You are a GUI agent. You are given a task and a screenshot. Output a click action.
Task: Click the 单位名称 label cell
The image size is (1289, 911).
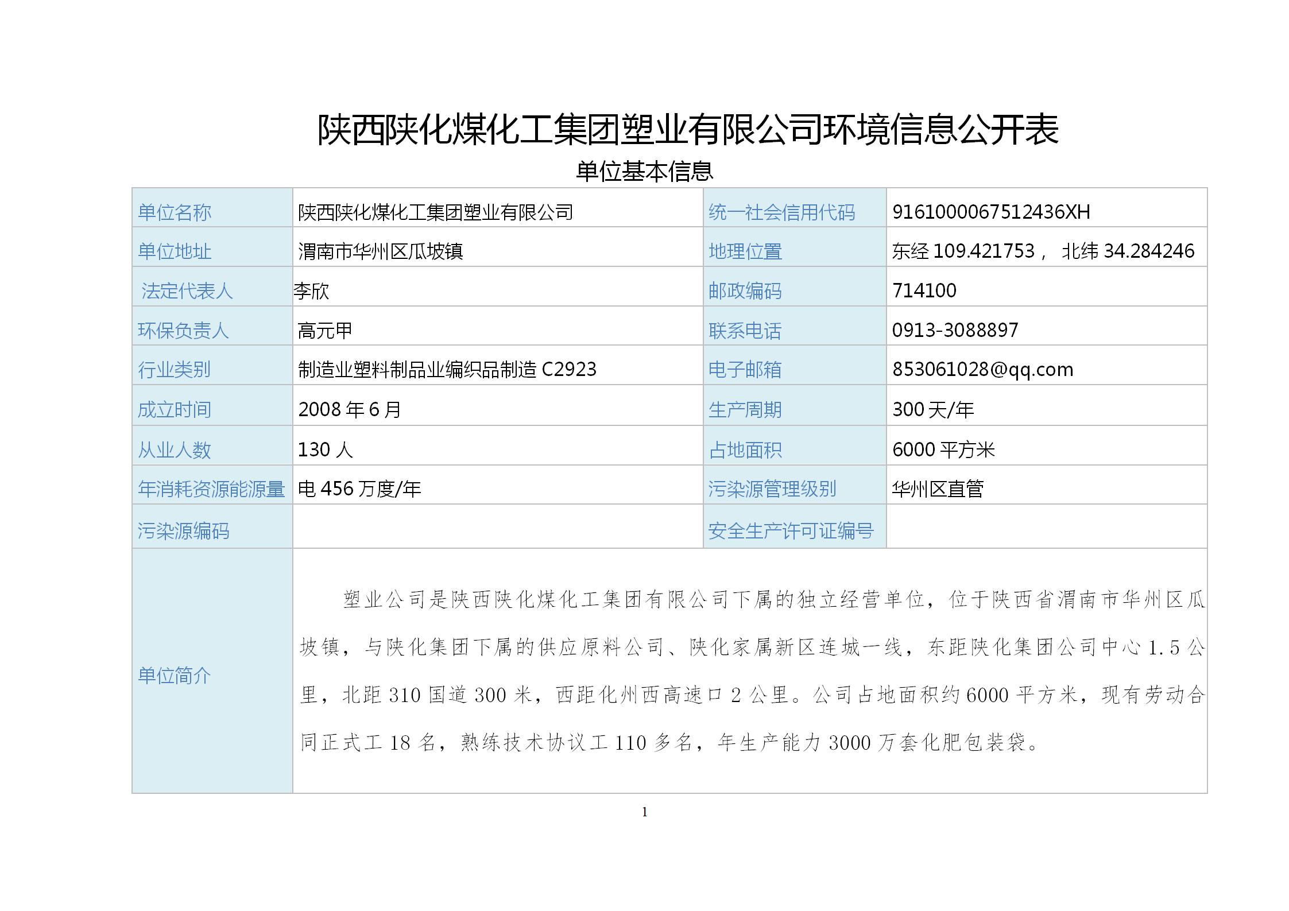point(175,212)
